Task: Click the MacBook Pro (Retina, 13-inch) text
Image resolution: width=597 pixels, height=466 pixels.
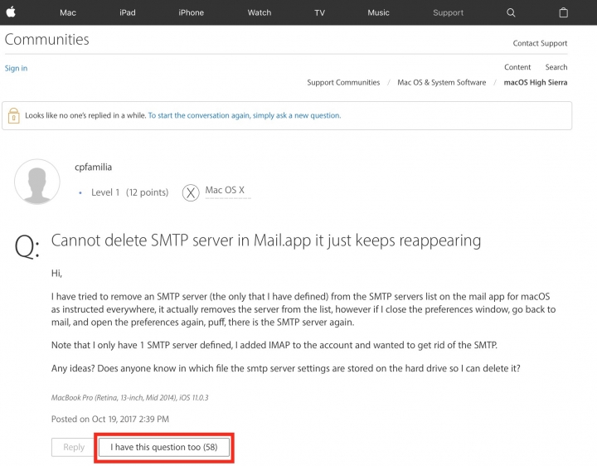Action: coord(130,398)
